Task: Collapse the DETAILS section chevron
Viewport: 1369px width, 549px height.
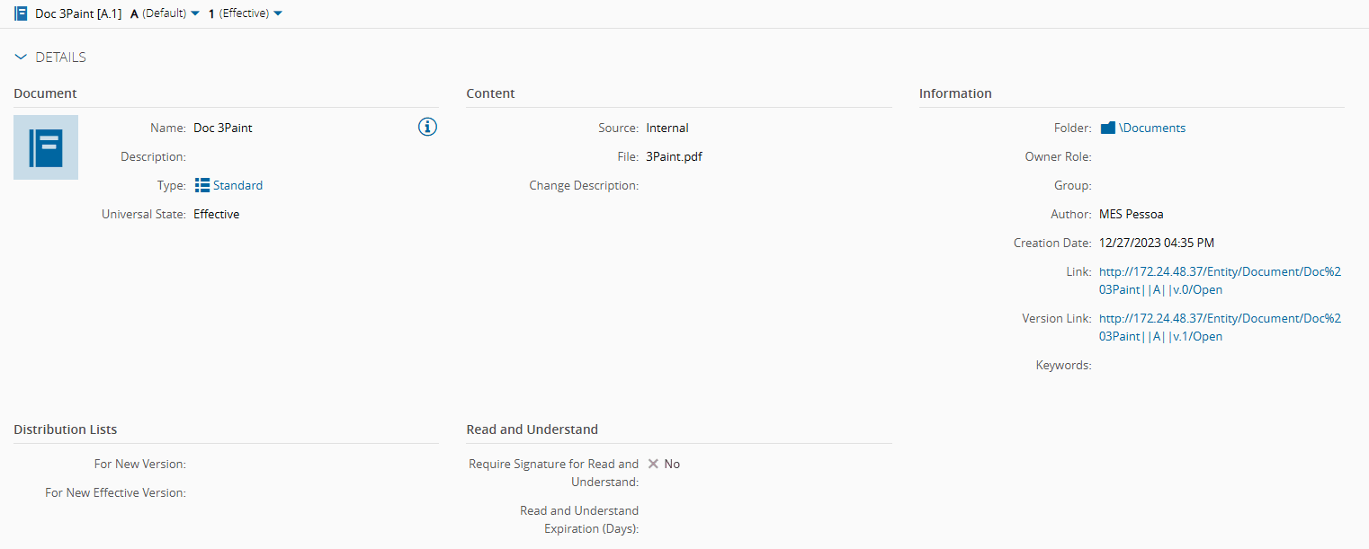Action: (21, 57)
